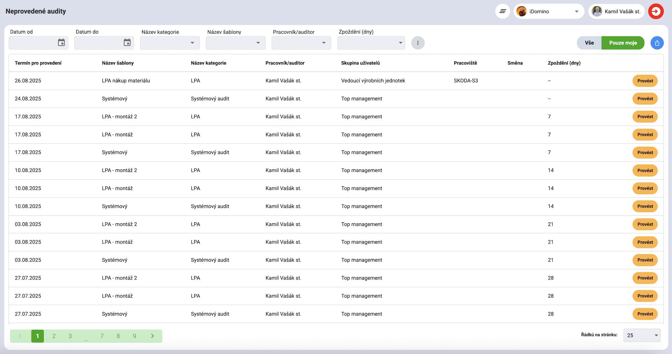
Task: Click Provést for the 24.08.2025 Systémový audit
Action: pyautogui.click(x=645, y=99)
